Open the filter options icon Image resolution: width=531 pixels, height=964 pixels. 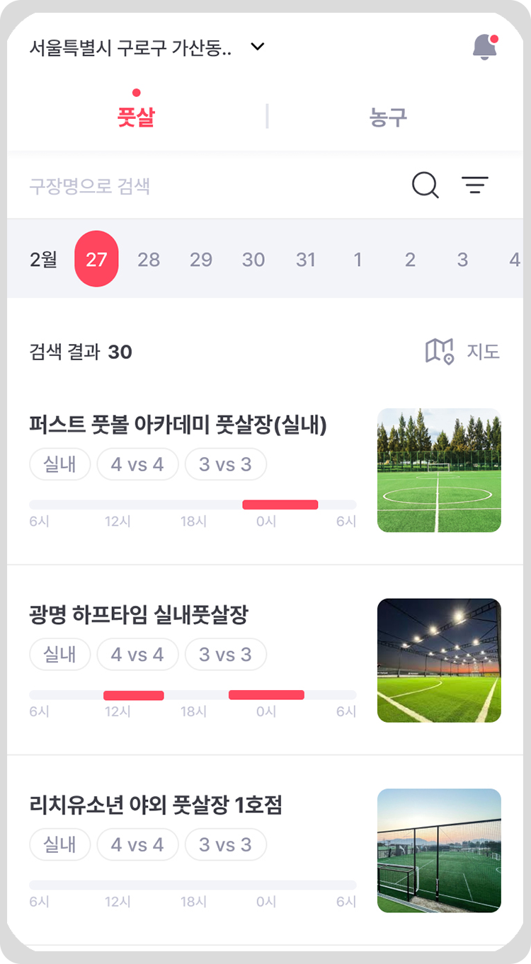(x=475, y=185)
